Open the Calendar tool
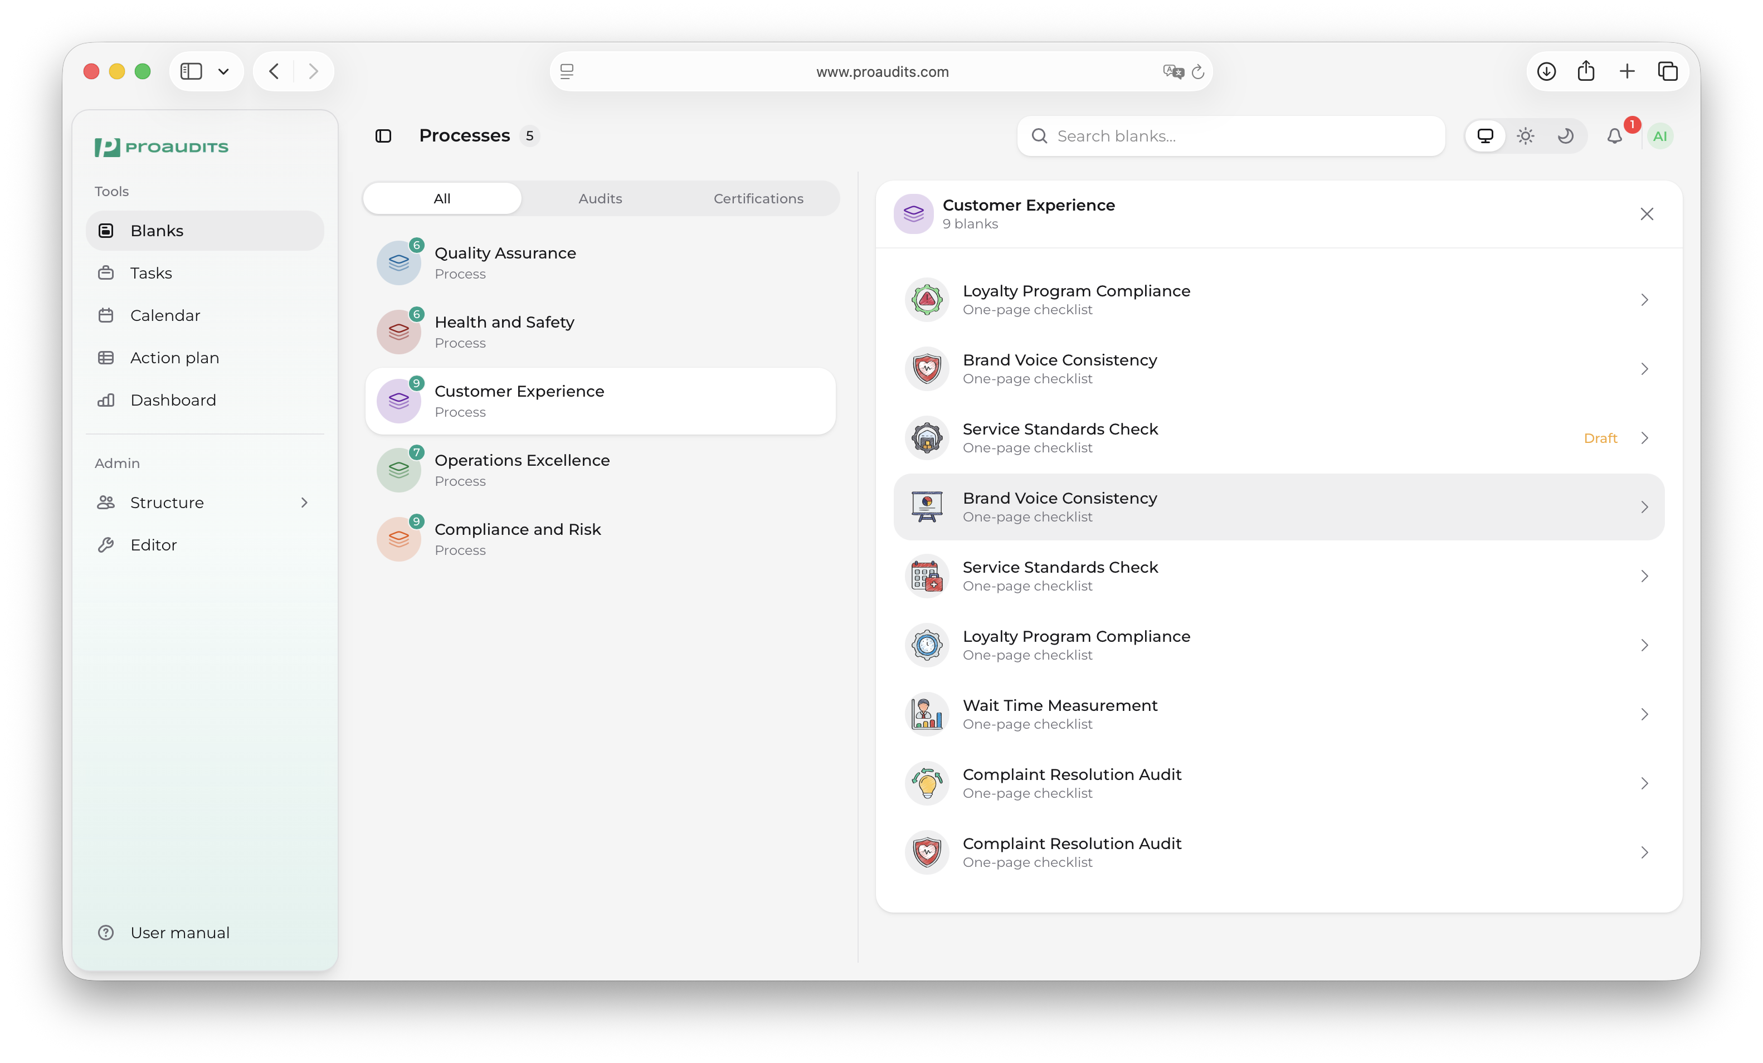The width and height of the screenshot is (1763, 1063). pyautogui.click(x=204, y=315)
